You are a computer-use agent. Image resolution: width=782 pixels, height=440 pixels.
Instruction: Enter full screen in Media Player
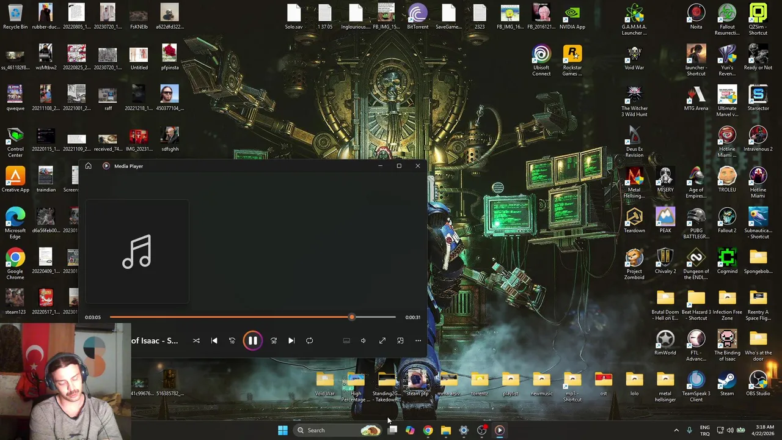click(x=382, y=340)
